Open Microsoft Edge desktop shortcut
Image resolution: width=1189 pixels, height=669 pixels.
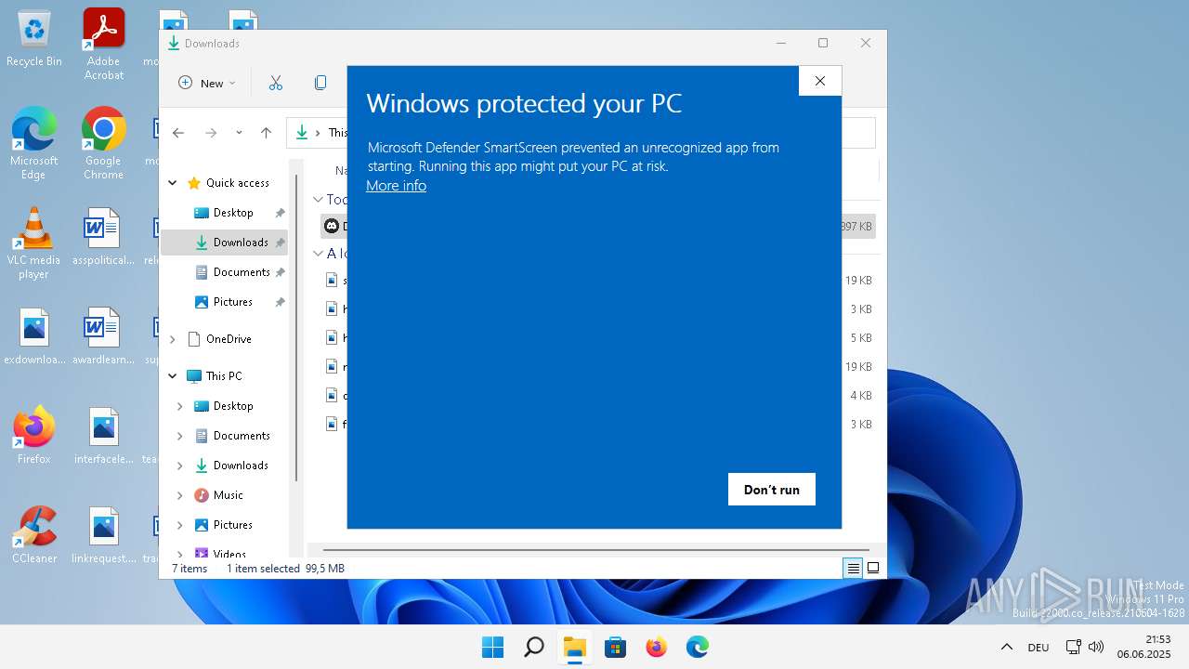[33, 143]
